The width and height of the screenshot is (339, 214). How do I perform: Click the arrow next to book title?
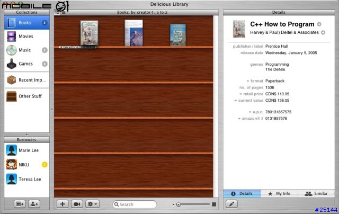[319, 24]
